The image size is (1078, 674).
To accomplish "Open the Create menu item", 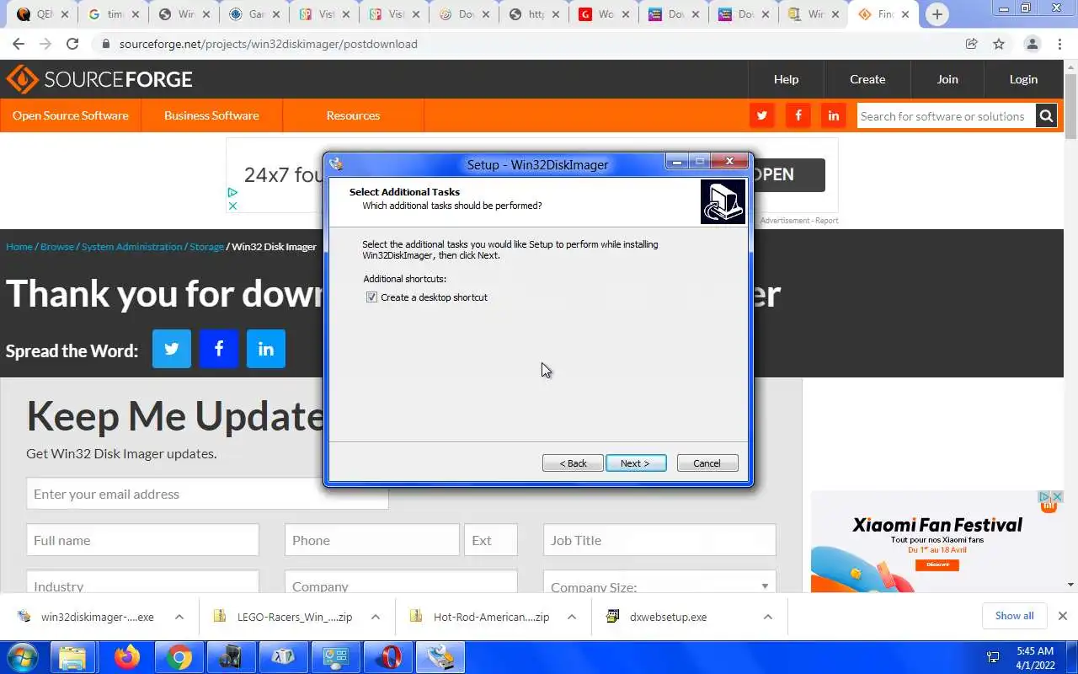I will pyautogui.click(x=867, y=79).
